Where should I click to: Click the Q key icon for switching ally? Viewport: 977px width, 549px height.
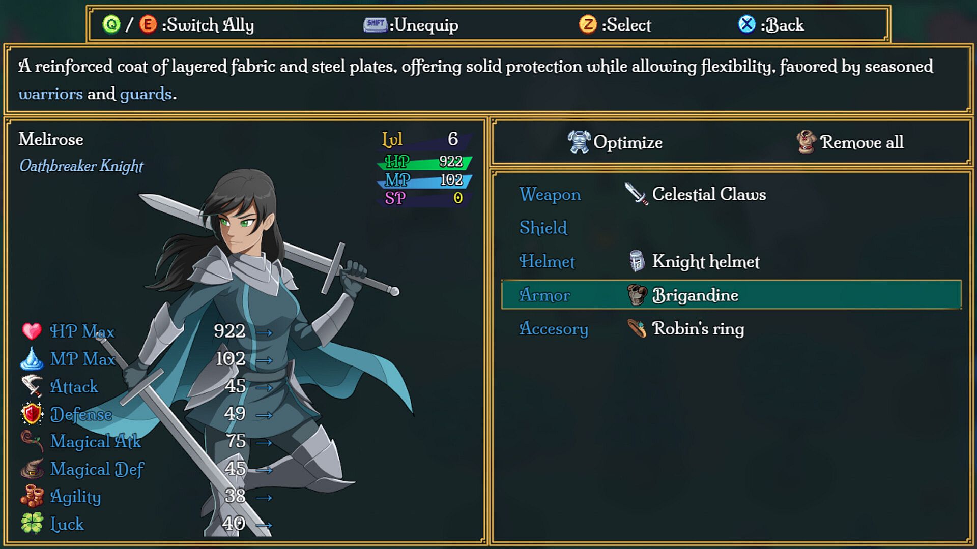pyautogui.click(x=111, y=24)
